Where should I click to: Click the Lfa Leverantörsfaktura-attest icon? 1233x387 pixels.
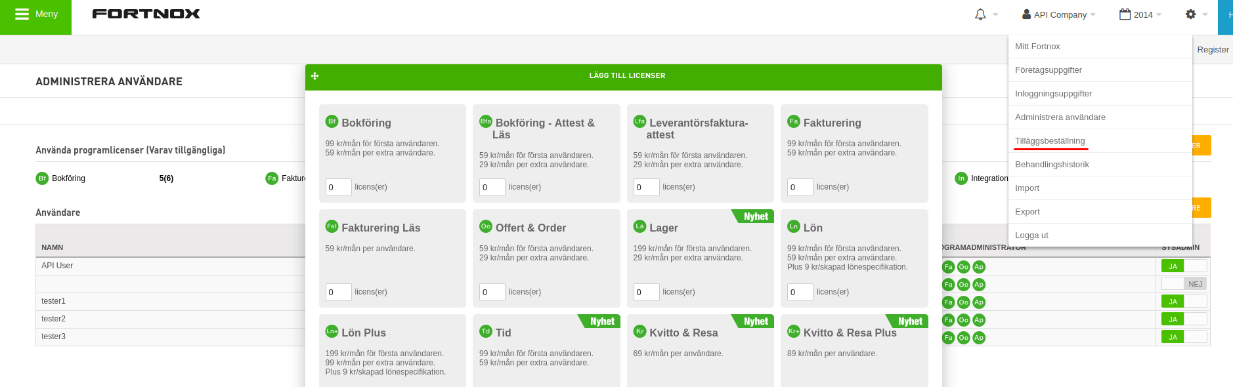click(x=639, y=121)
